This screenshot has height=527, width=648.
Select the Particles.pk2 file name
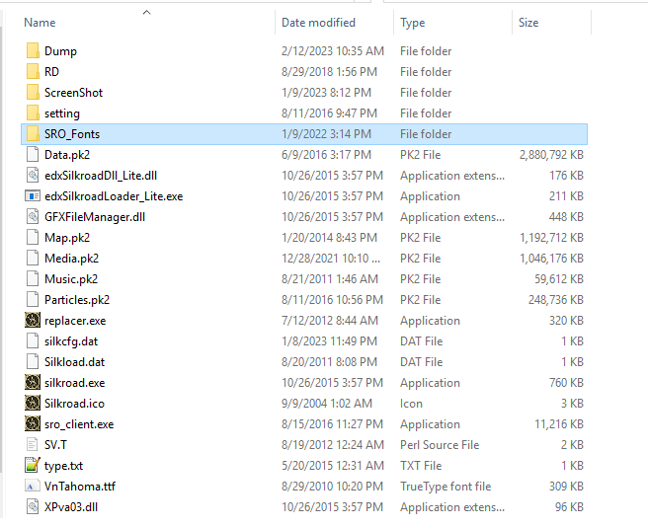coord(77,299)
